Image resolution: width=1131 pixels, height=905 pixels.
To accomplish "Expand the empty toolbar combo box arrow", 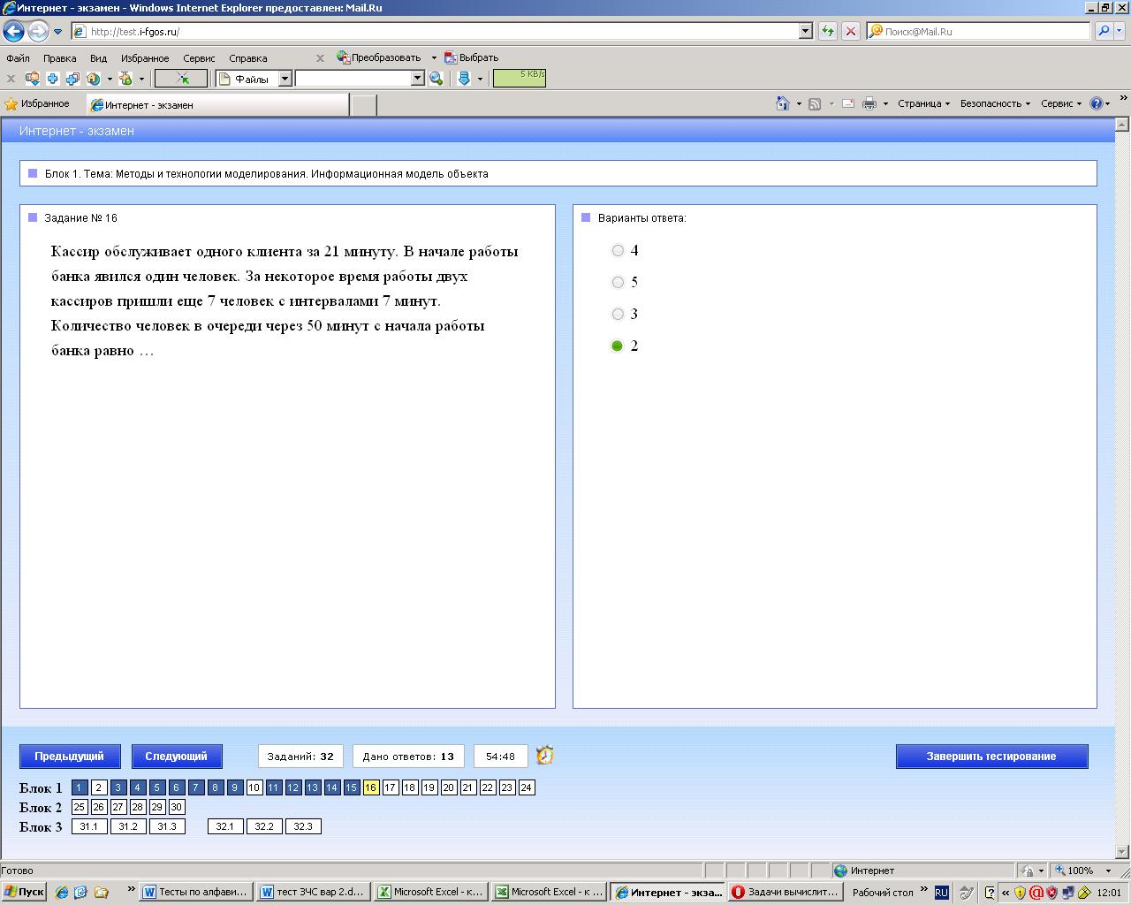I will click(418, 79).
